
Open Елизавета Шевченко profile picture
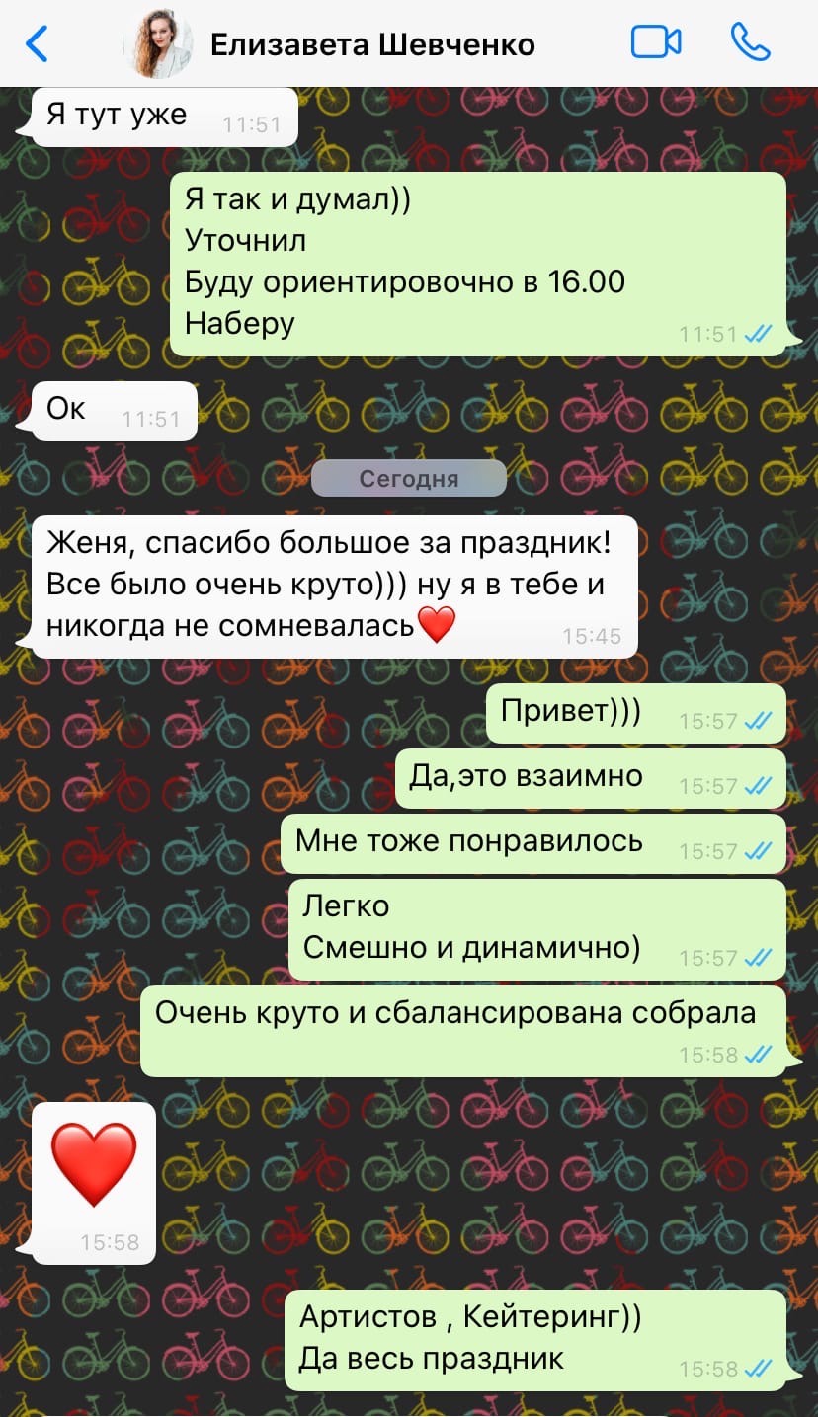157,43
